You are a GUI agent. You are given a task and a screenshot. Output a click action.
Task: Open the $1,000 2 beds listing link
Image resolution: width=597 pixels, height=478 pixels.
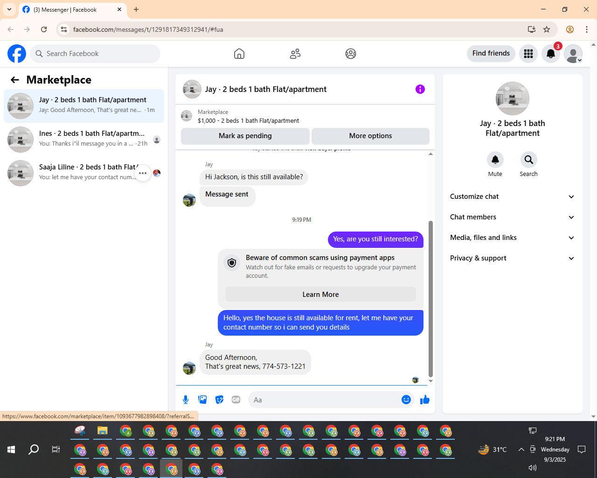(x=249, y=120)
